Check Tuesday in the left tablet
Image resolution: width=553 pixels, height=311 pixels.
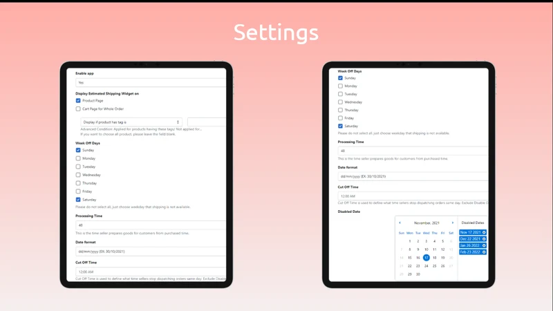(78, 167)
